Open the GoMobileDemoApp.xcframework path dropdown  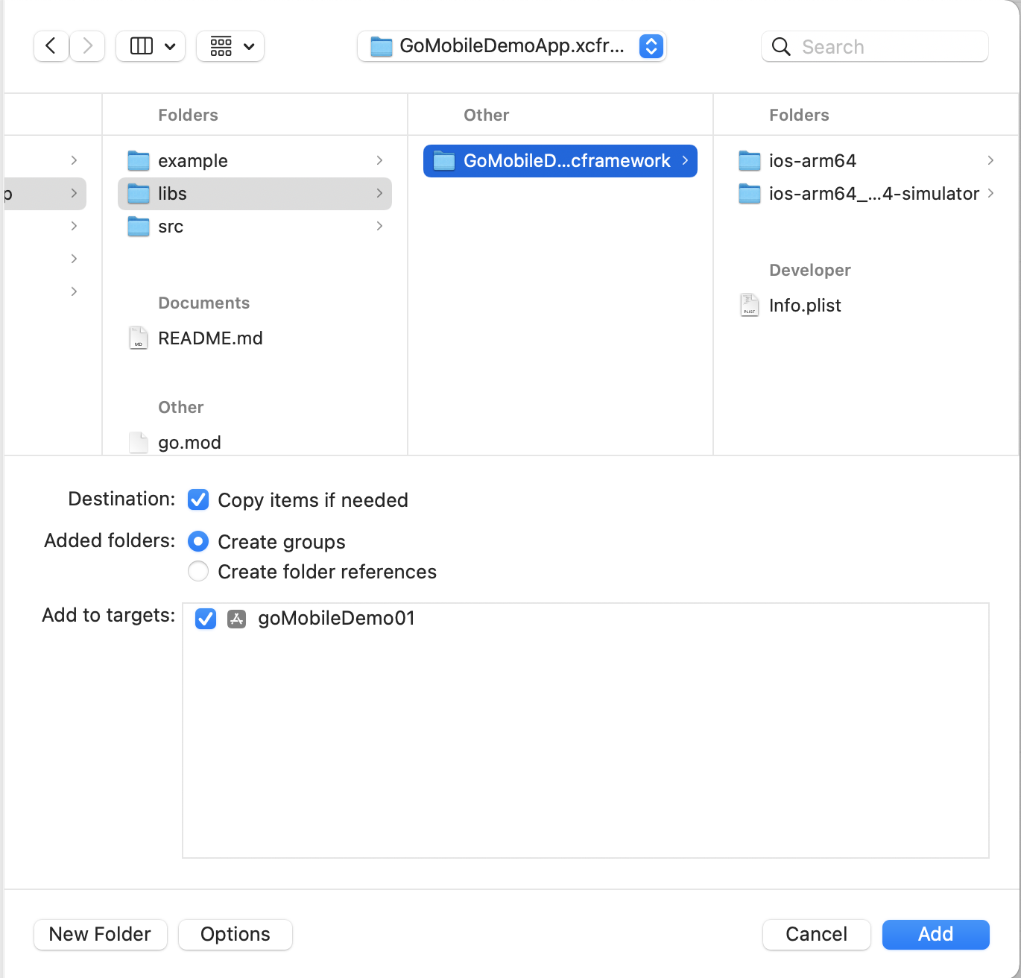(651, 46)
